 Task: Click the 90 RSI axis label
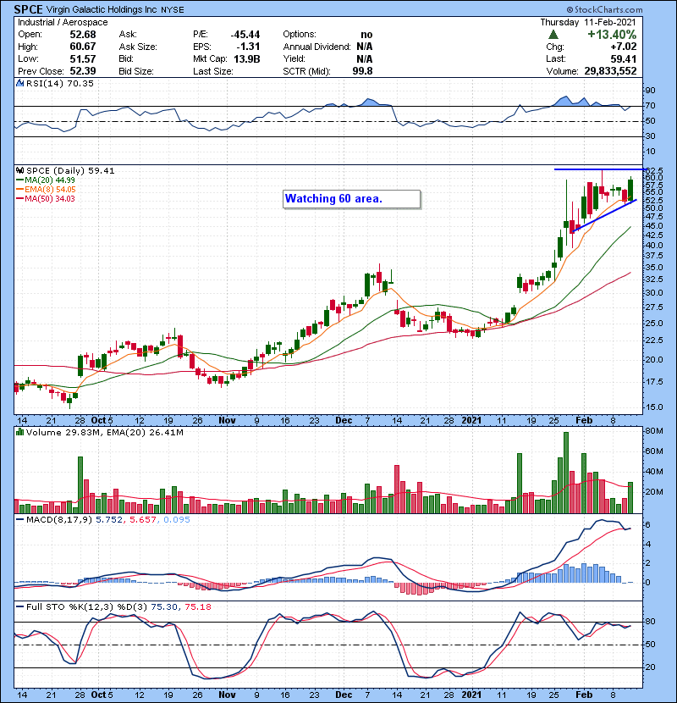(x=650, y=90)
